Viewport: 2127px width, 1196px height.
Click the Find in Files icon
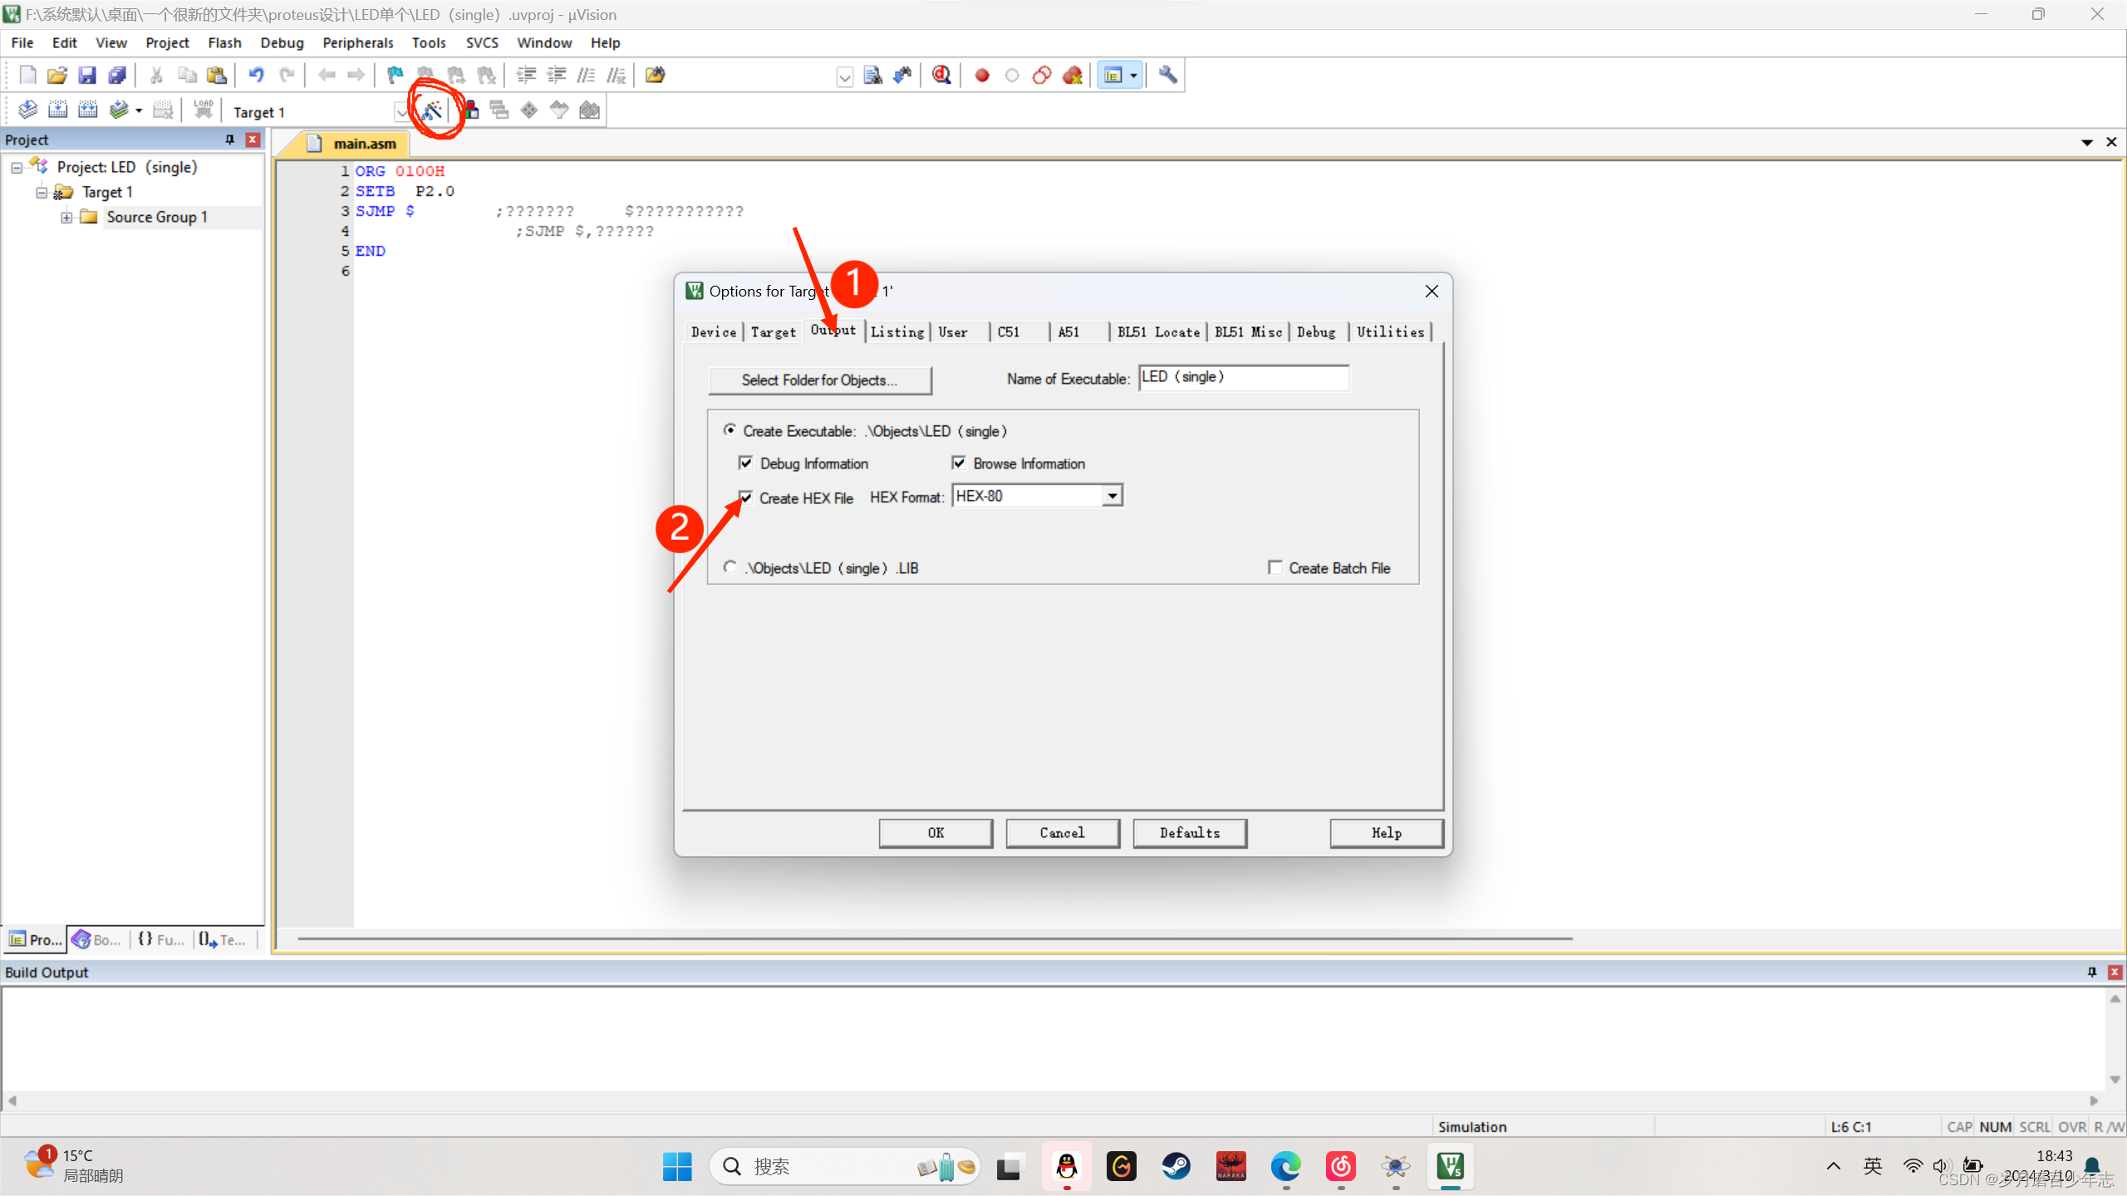click(x=655, y=76)
